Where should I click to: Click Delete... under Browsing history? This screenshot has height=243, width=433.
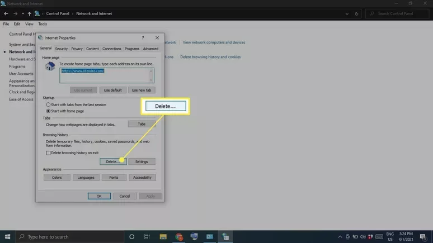113,161
